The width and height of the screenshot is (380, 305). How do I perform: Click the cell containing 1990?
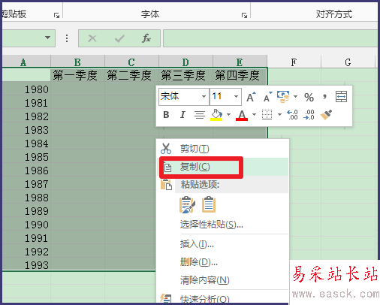coord(26,225)
